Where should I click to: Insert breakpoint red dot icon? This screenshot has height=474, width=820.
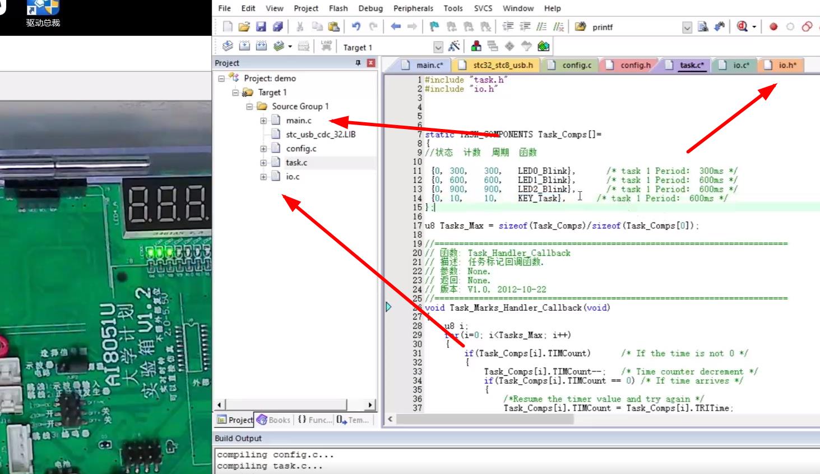point(773,27)
